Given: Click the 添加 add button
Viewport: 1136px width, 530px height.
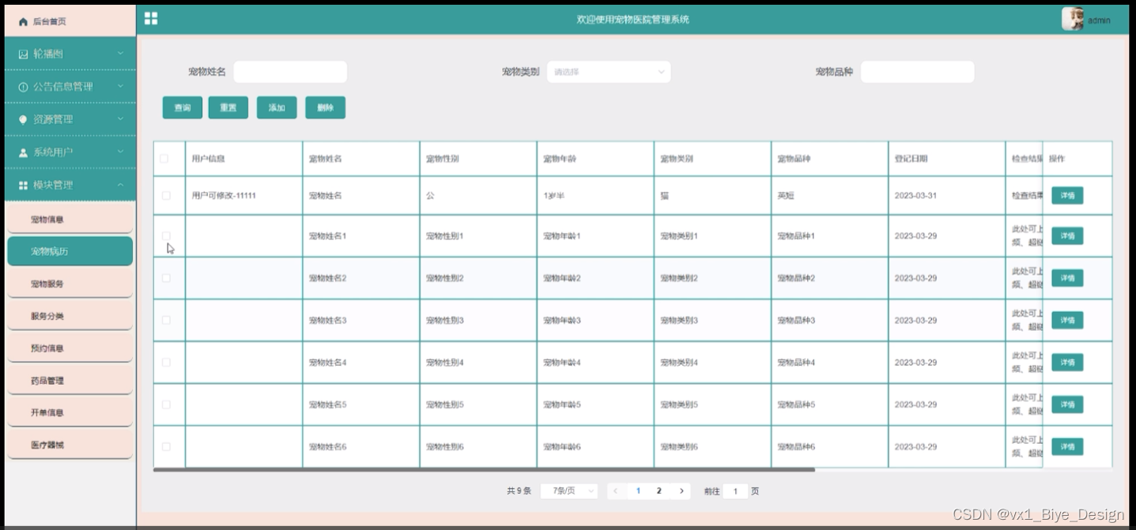Looking at the screenshot, I should click(277, 107).
